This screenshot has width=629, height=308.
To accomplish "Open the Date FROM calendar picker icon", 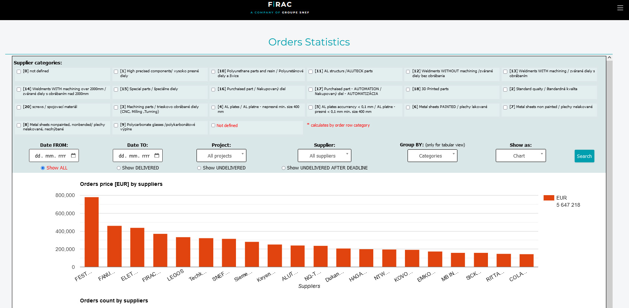I will (x=73, y=156).
